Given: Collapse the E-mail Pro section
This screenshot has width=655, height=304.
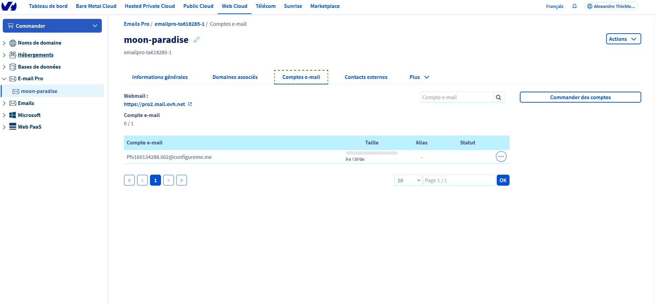Looking at the screenshot, I should [4, 79].
